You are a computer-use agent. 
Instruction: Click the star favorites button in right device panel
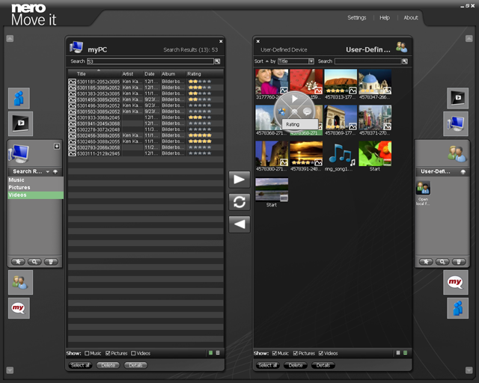[426, 262]
